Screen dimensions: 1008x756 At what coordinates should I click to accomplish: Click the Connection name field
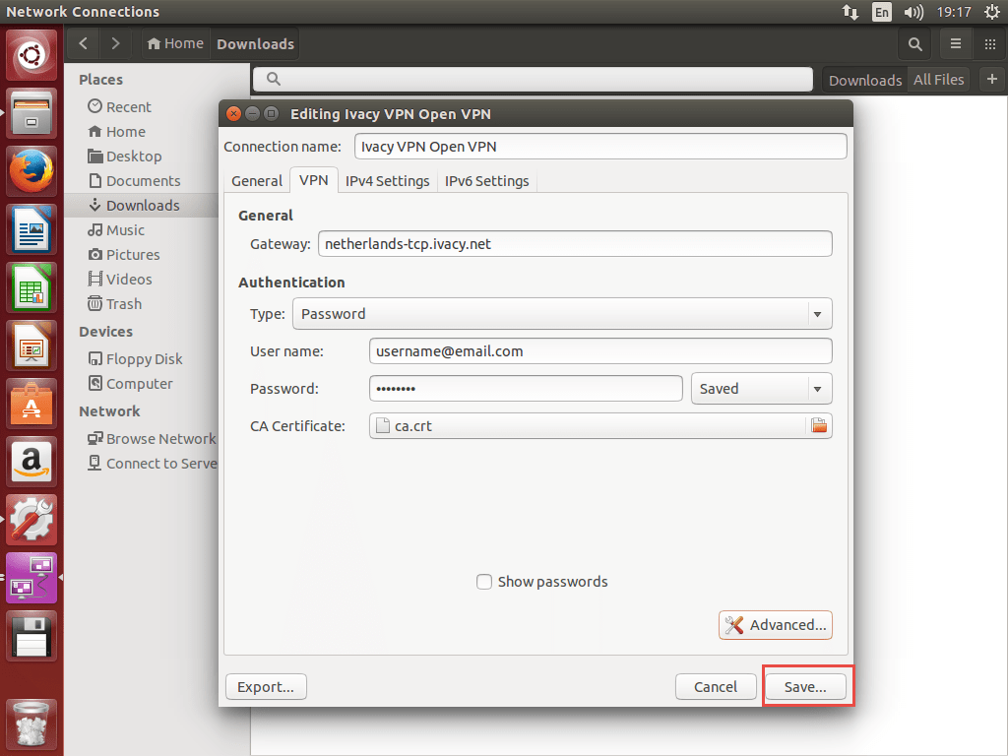(600, 147)
